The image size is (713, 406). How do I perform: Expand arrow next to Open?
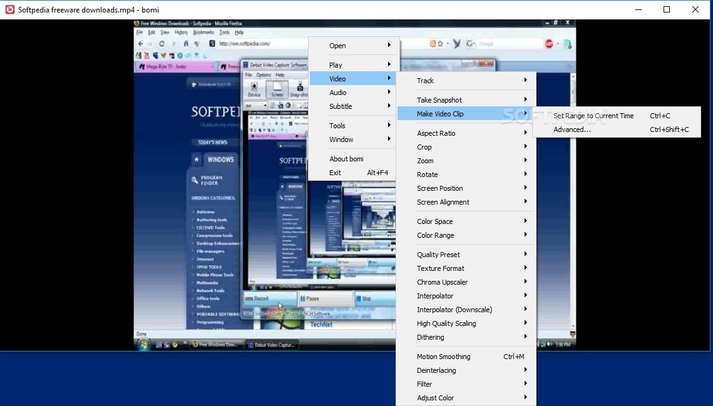(389, 45)
